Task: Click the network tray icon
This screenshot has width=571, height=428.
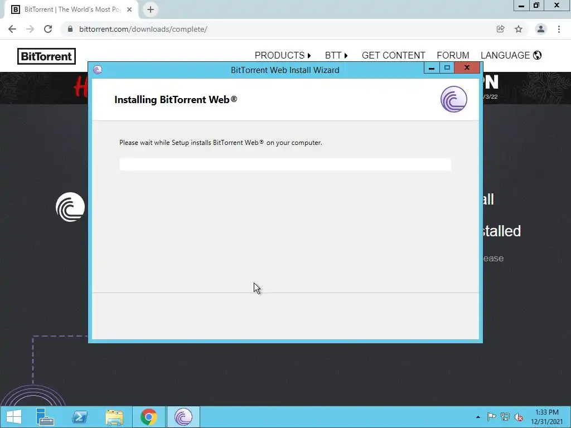Action: [505, 417]
